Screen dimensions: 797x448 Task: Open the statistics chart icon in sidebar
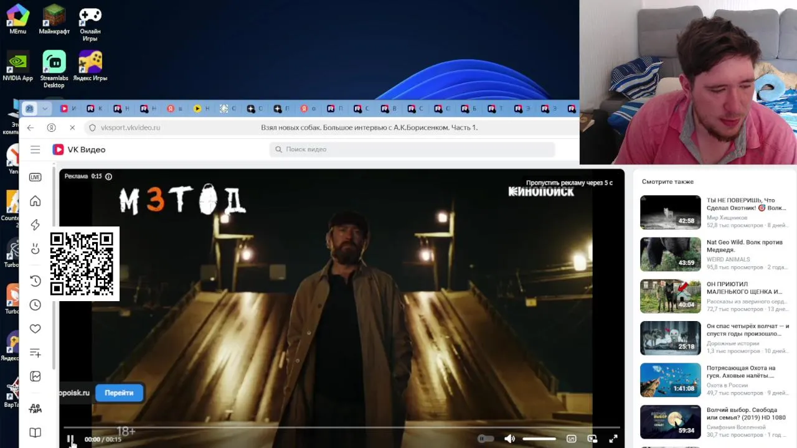tap(35, 376)
